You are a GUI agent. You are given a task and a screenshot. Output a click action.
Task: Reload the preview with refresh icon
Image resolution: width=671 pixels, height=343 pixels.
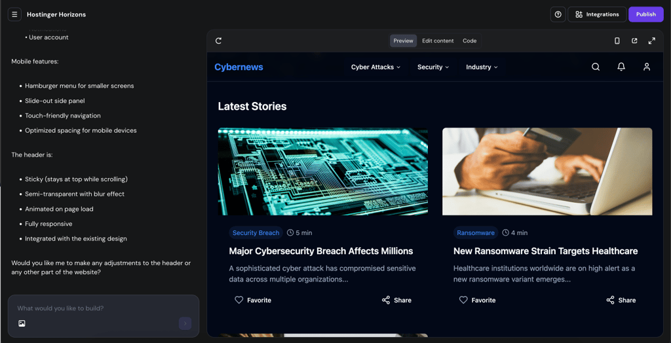click(219, 41)
